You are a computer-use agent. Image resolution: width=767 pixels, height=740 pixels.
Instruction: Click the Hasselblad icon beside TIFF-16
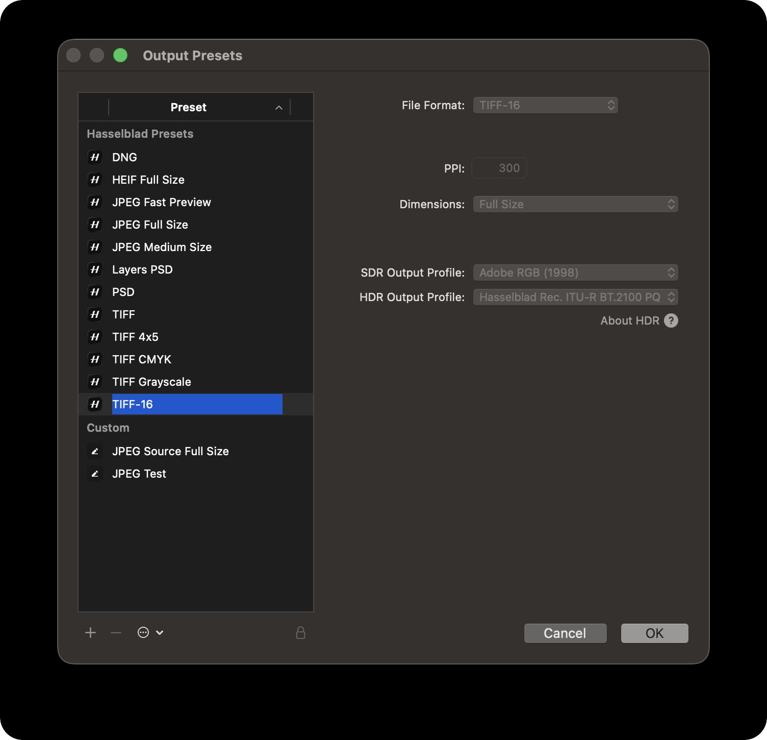95,404
